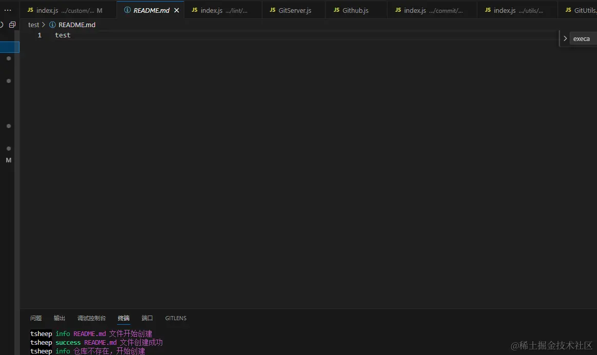Click the execa search input field
The width and height of the screenshot is (597, 355).
(x=583, y=39)
